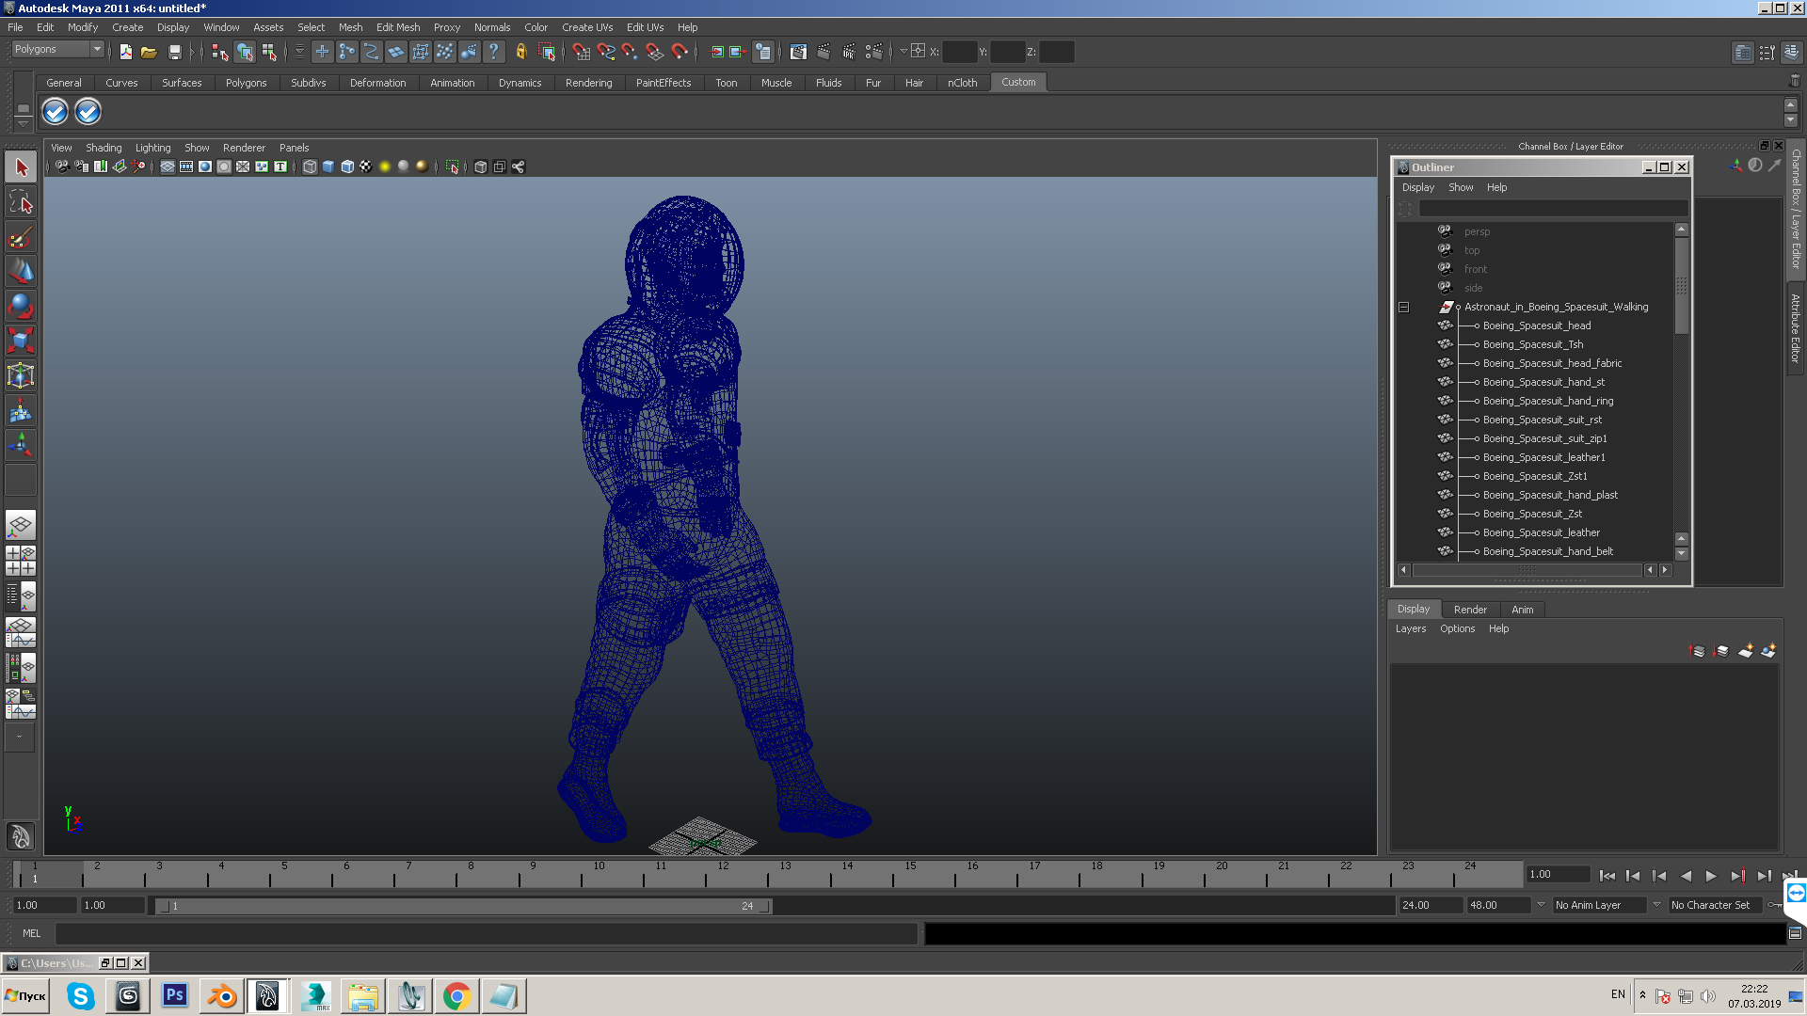
Task: Open Outliner Display menu
Action: click(x=1418, y=187)
